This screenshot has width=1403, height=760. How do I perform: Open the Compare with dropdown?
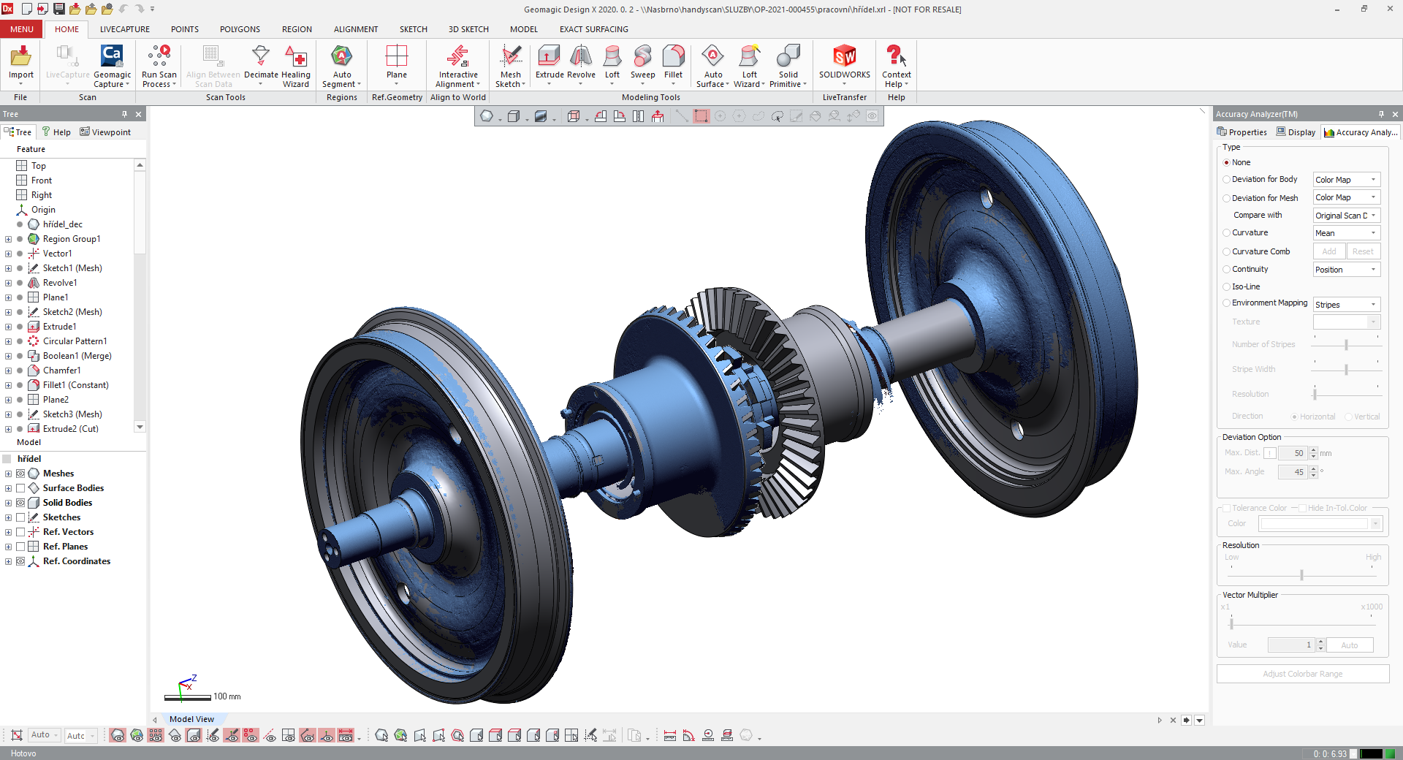point(1346,216)
